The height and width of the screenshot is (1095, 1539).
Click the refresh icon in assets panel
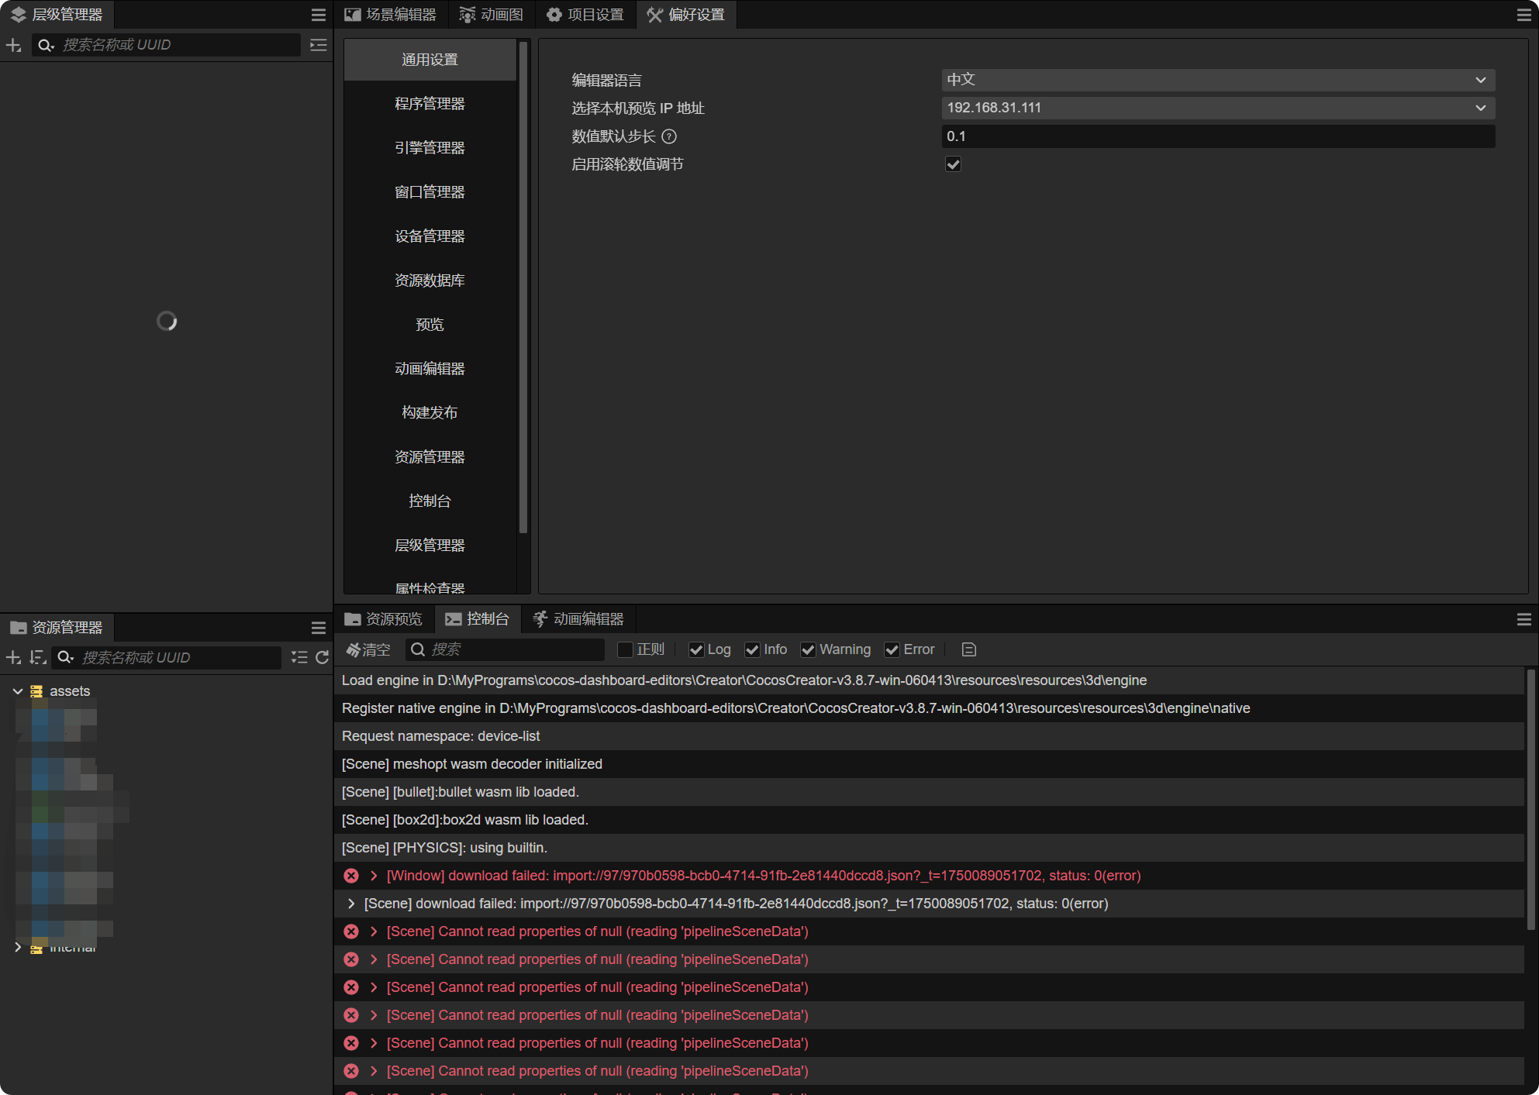tap(323, 657)
